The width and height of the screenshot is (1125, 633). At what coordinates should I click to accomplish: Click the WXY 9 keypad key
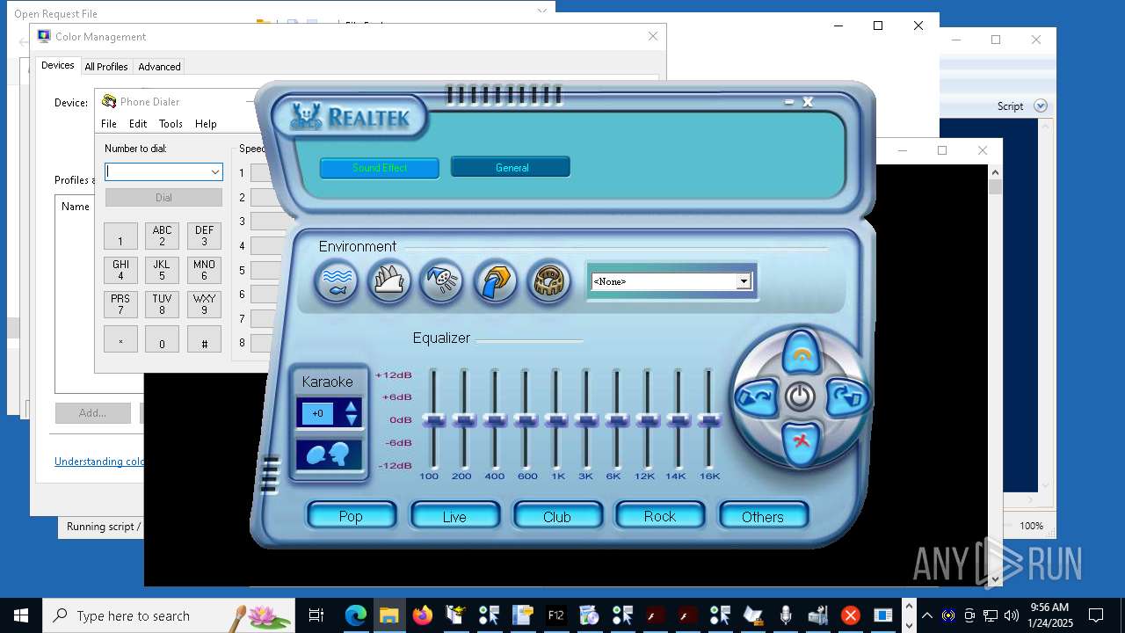pyautogui.click(x=204, y=304)
